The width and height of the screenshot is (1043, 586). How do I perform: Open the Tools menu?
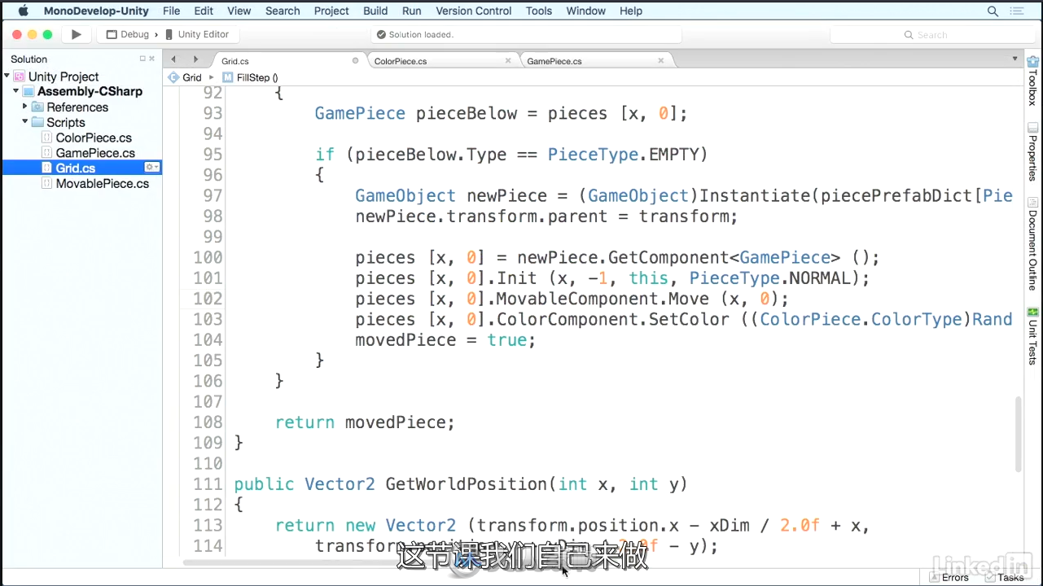pyautogui.click(x=539, y=11)
